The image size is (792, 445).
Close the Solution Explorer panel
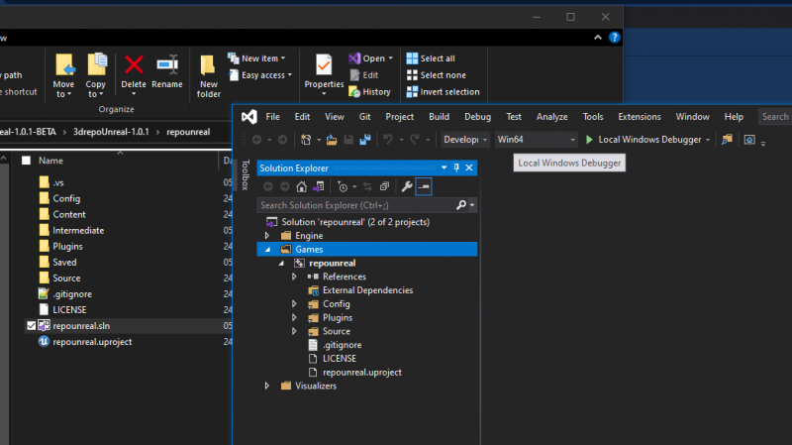click(x=469, y=167)
